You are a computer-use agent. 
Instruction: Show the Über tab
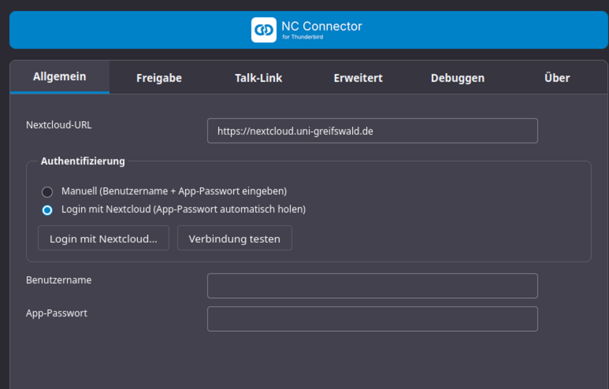(x=557, y=78)
